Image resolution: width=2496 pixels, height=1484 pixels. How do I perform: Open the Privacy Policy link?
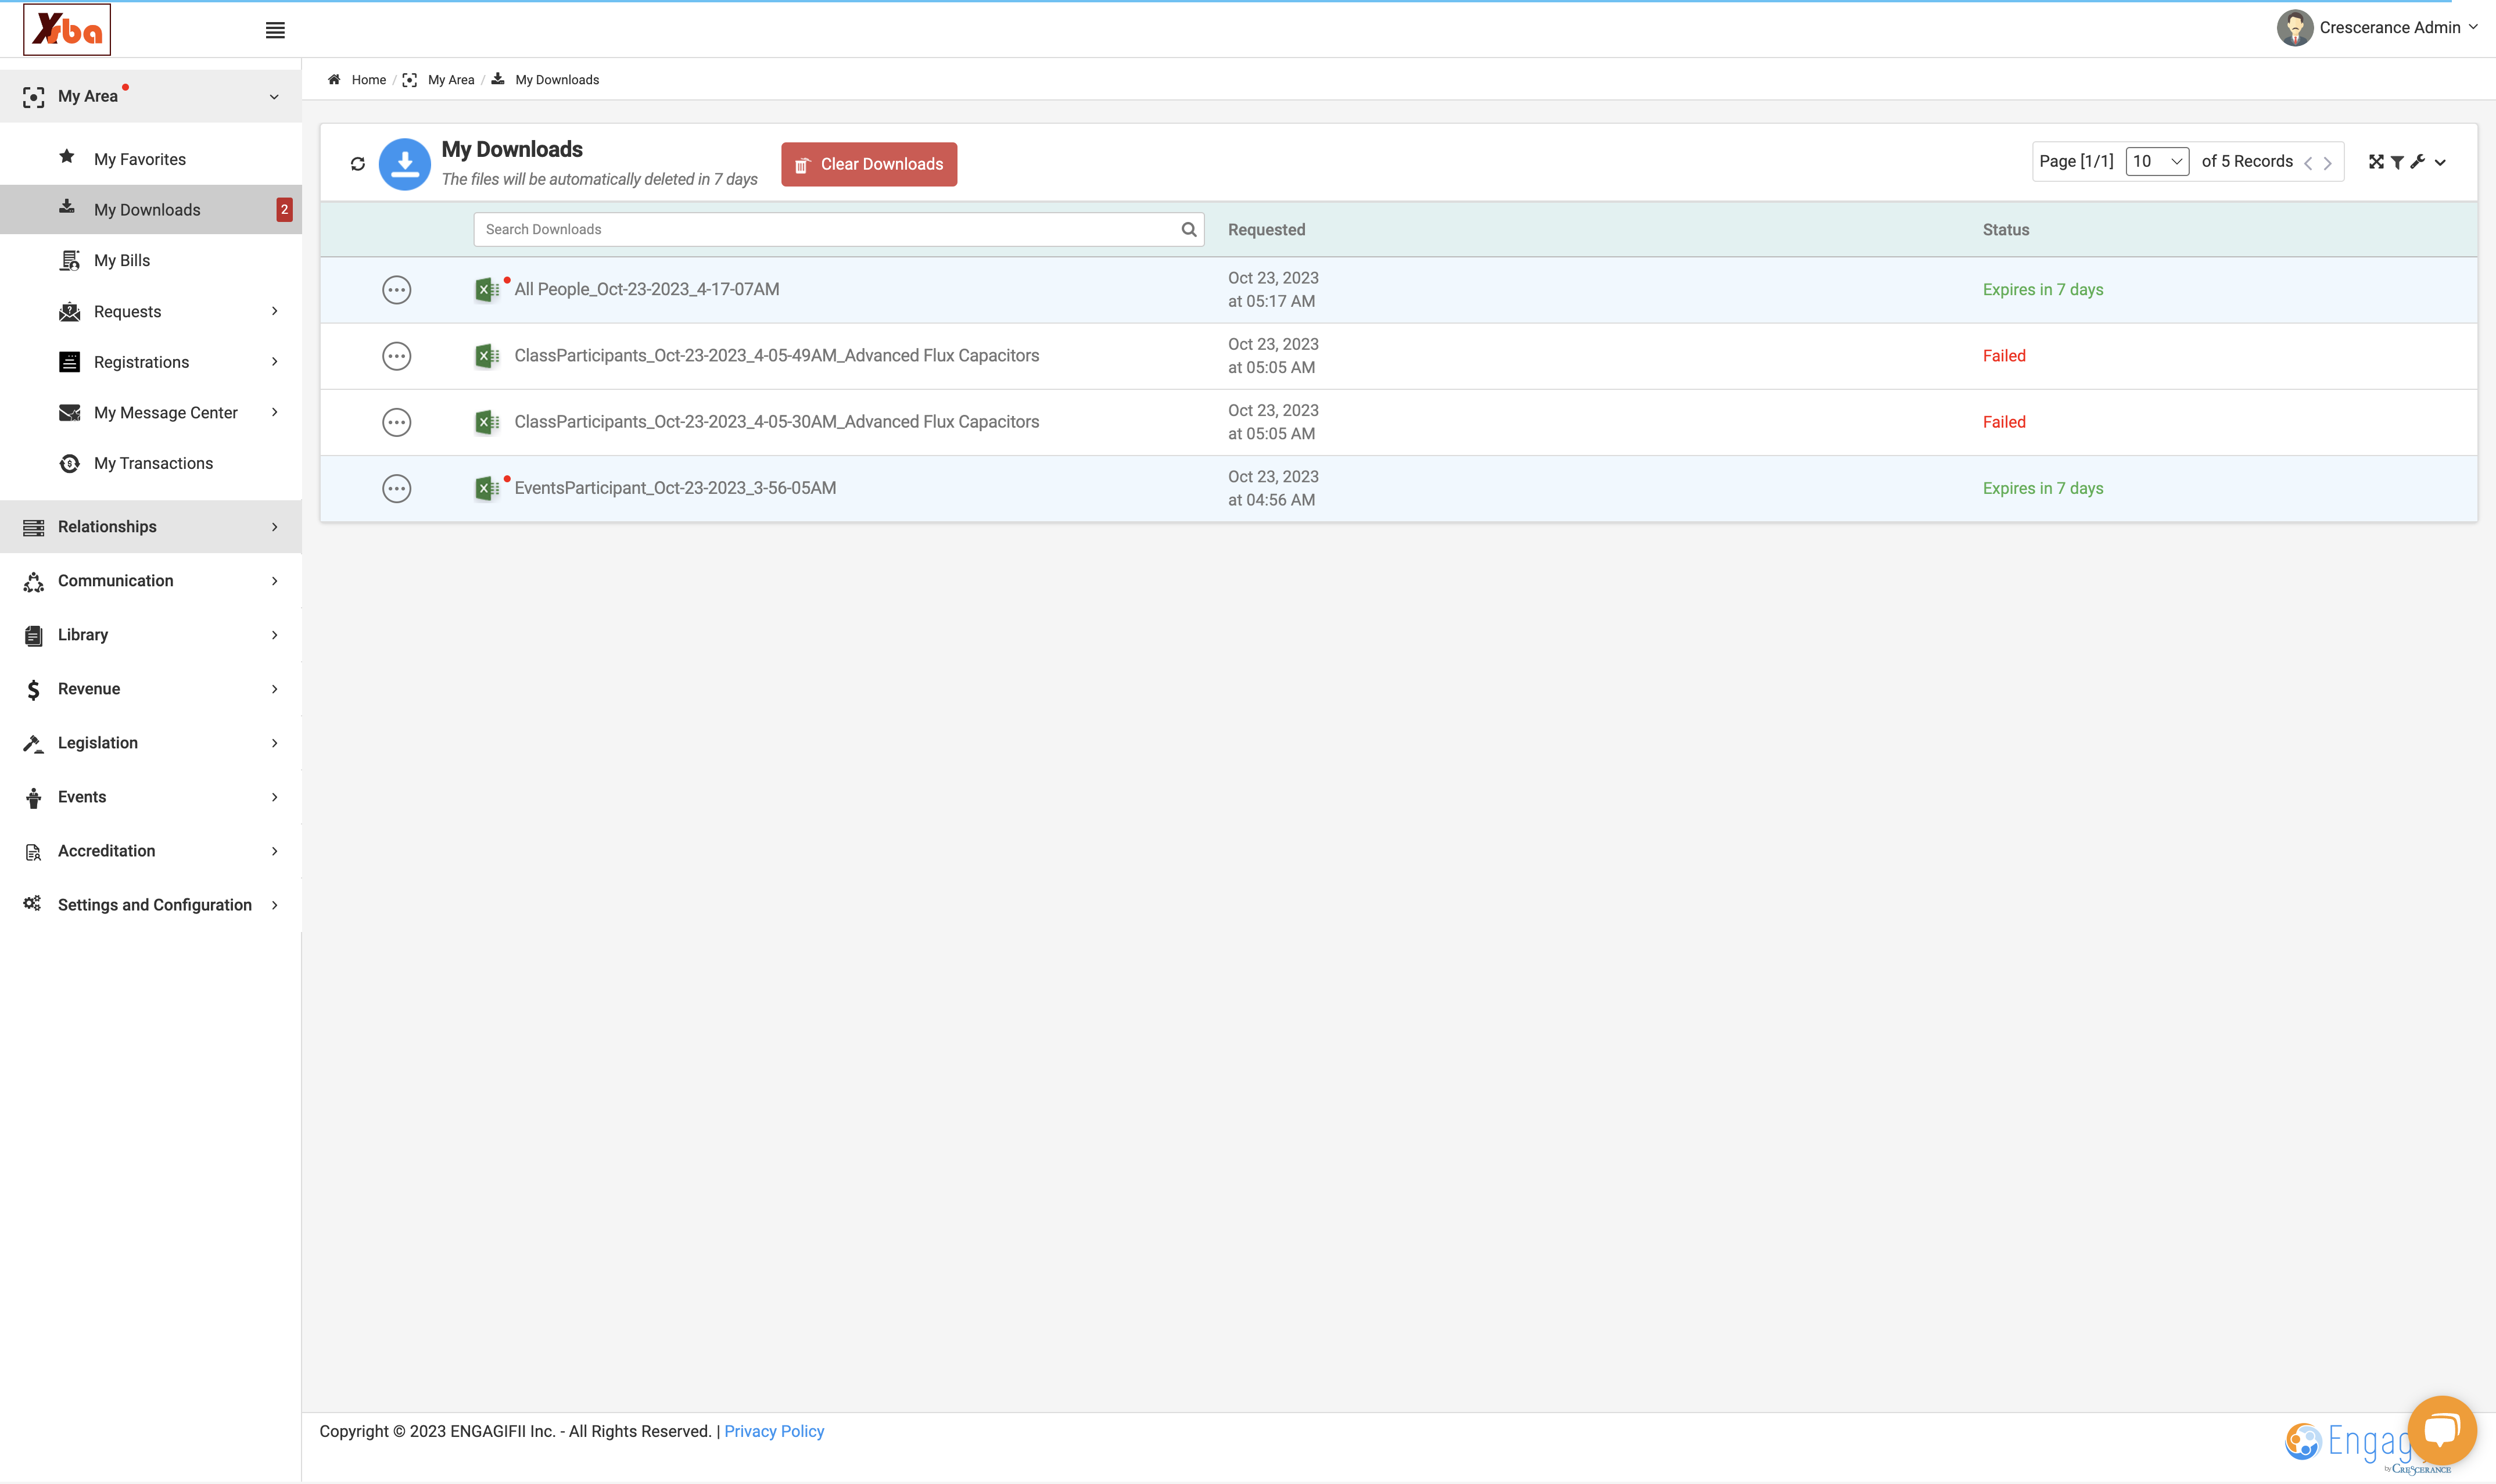point(774,1431)
